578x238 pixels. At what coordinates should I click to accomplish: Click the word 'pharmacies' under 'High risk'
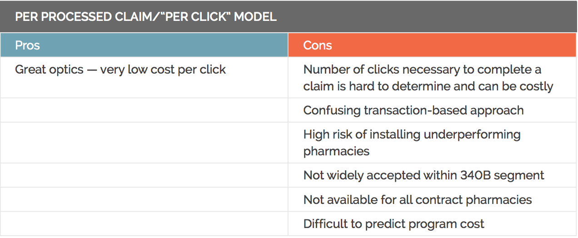(x=336, y=151)
